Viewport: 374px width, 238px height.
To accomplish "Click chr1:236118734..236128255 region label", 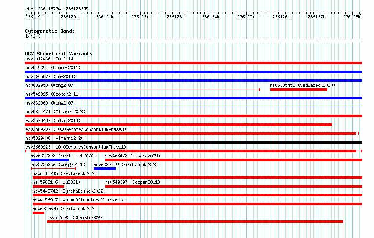I will click(x=57, y=9).
